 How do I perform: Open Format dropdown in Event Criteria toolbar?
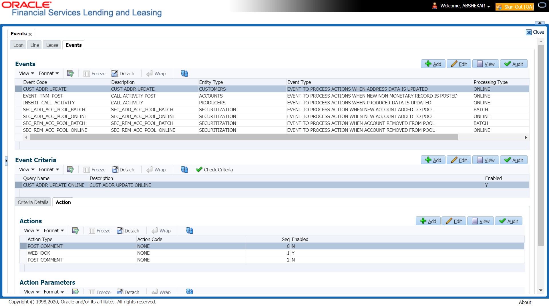tap(49, 170)
